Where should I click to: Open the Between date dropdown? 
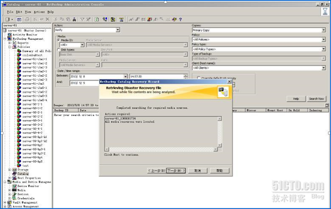(x=125, y=77)
